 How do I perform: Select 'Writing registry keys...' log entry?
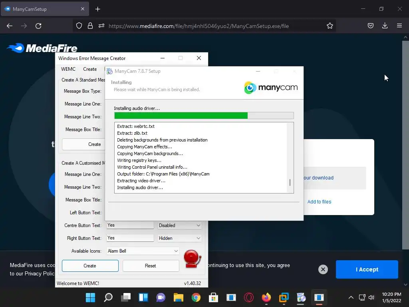[139, 160]
